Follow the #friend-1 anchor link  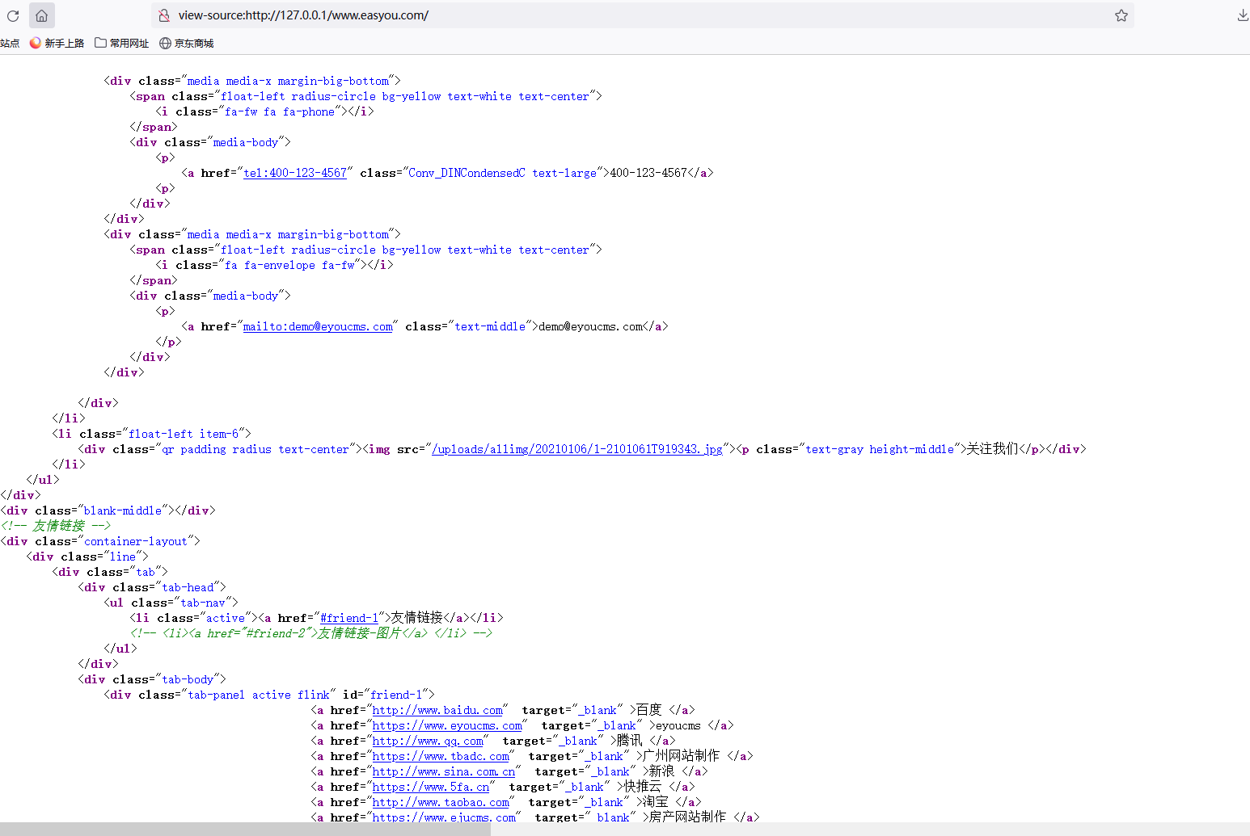click(349, 618)
